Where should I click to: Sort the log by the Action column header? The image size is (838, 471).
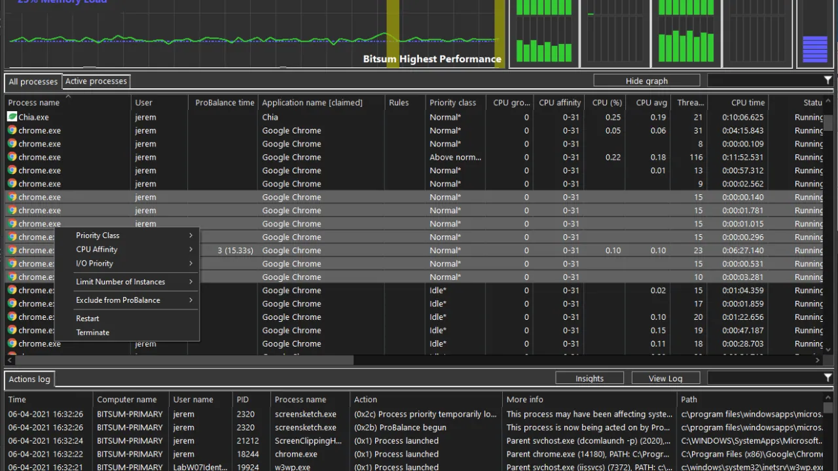426,399
